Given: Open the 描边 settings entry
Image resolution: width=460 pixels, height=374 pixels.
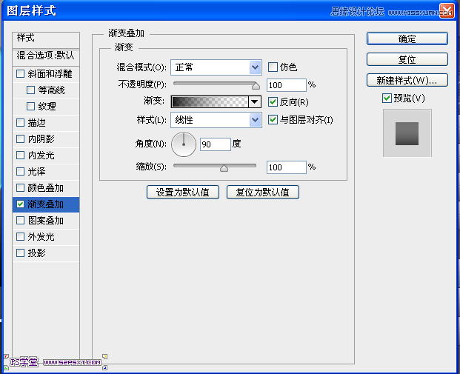Looking at the screenshot, I should [37, 123].
